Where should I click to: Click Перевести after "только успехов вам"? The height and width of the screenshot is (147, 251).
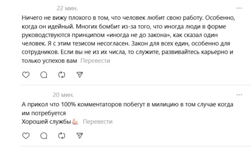point(95,61)
